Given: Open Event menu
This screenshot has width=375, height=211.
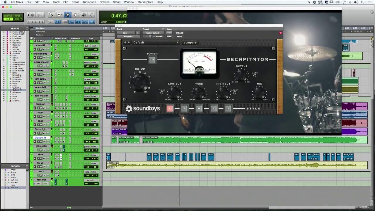Looking at the screenshot, I should click(x=75, y=2).
